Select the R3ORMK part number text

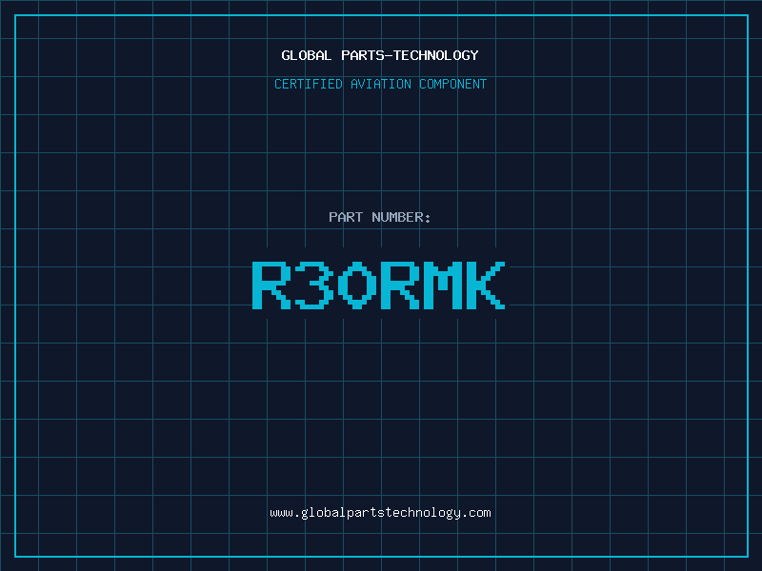378,285
